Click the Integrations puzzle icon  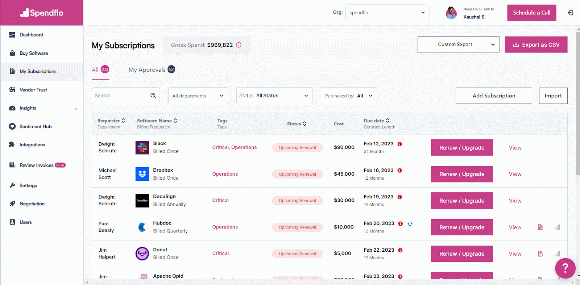click(12, 144)
